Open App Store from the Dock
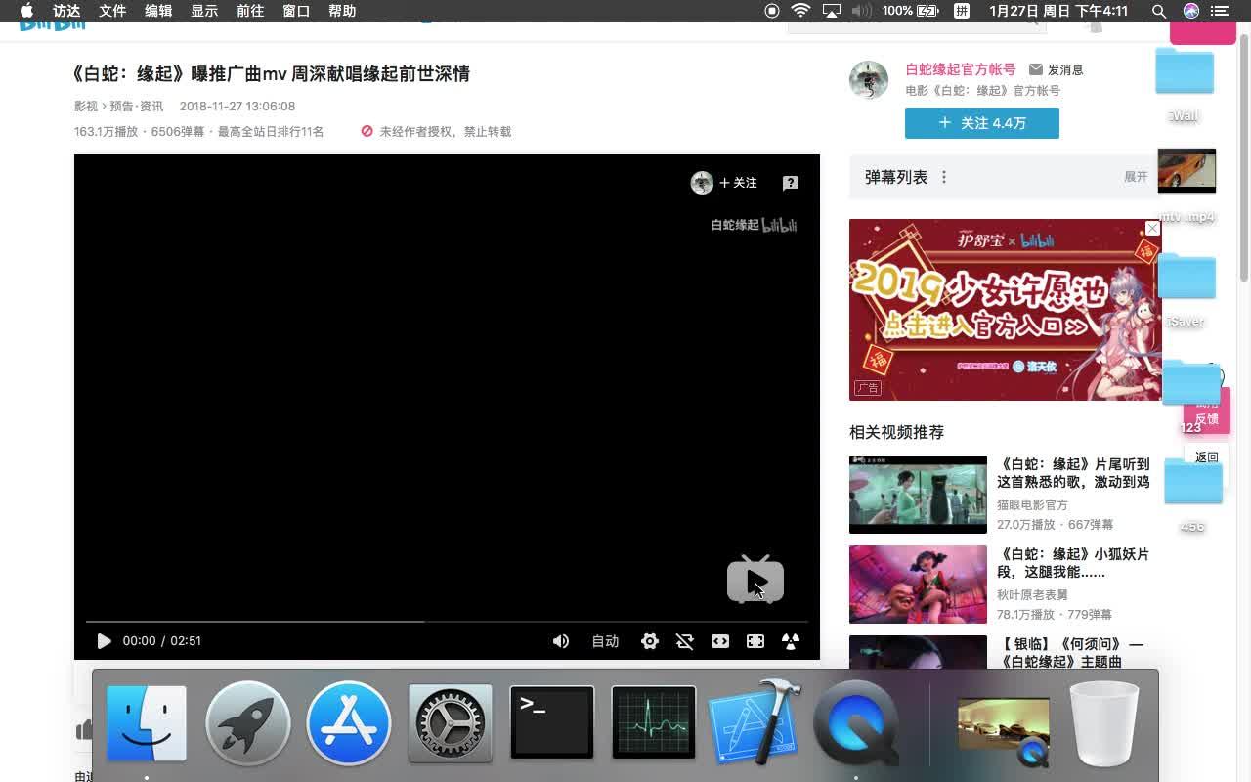 (x=349, y=723)
